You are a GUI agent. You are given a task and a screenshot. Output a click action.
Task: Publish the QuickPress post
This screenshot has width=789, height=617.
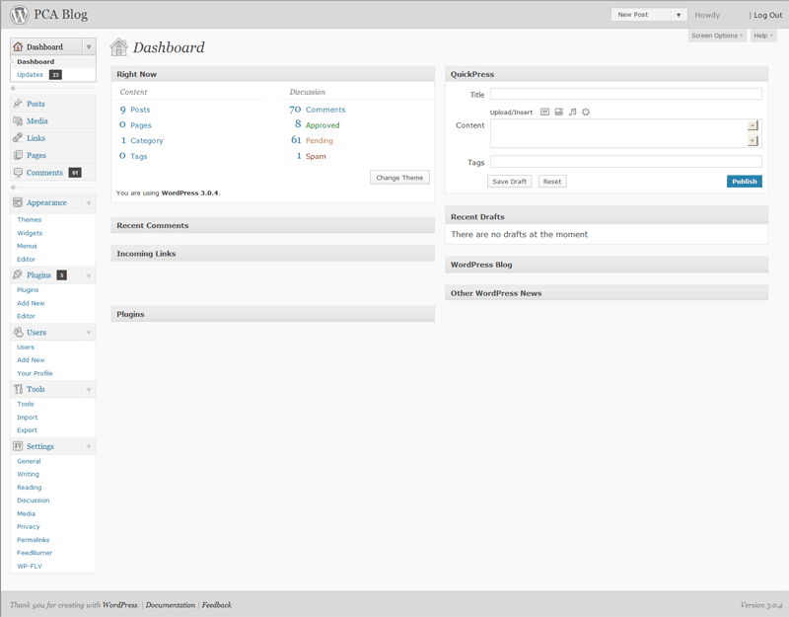[x=745, y=182]
